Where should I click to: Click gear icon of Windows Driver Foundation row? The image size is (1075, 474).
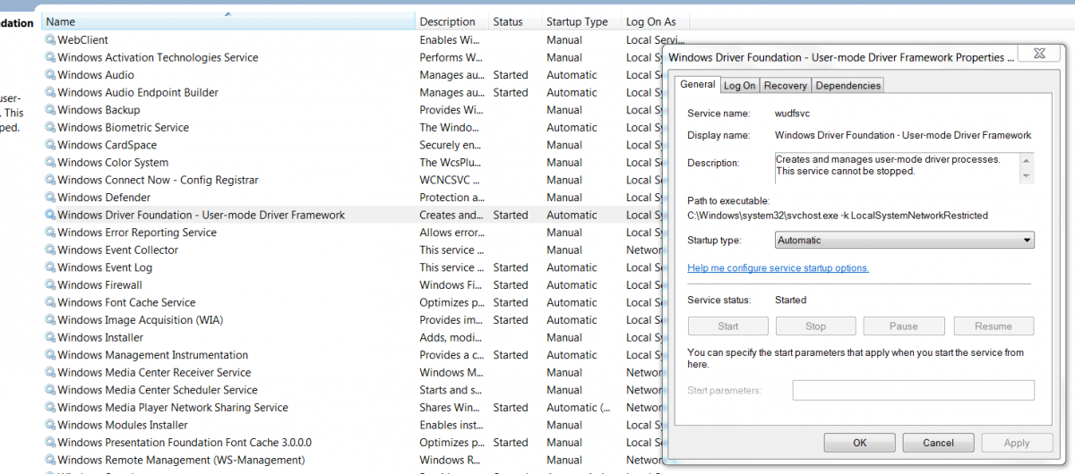tap(50, 215)
